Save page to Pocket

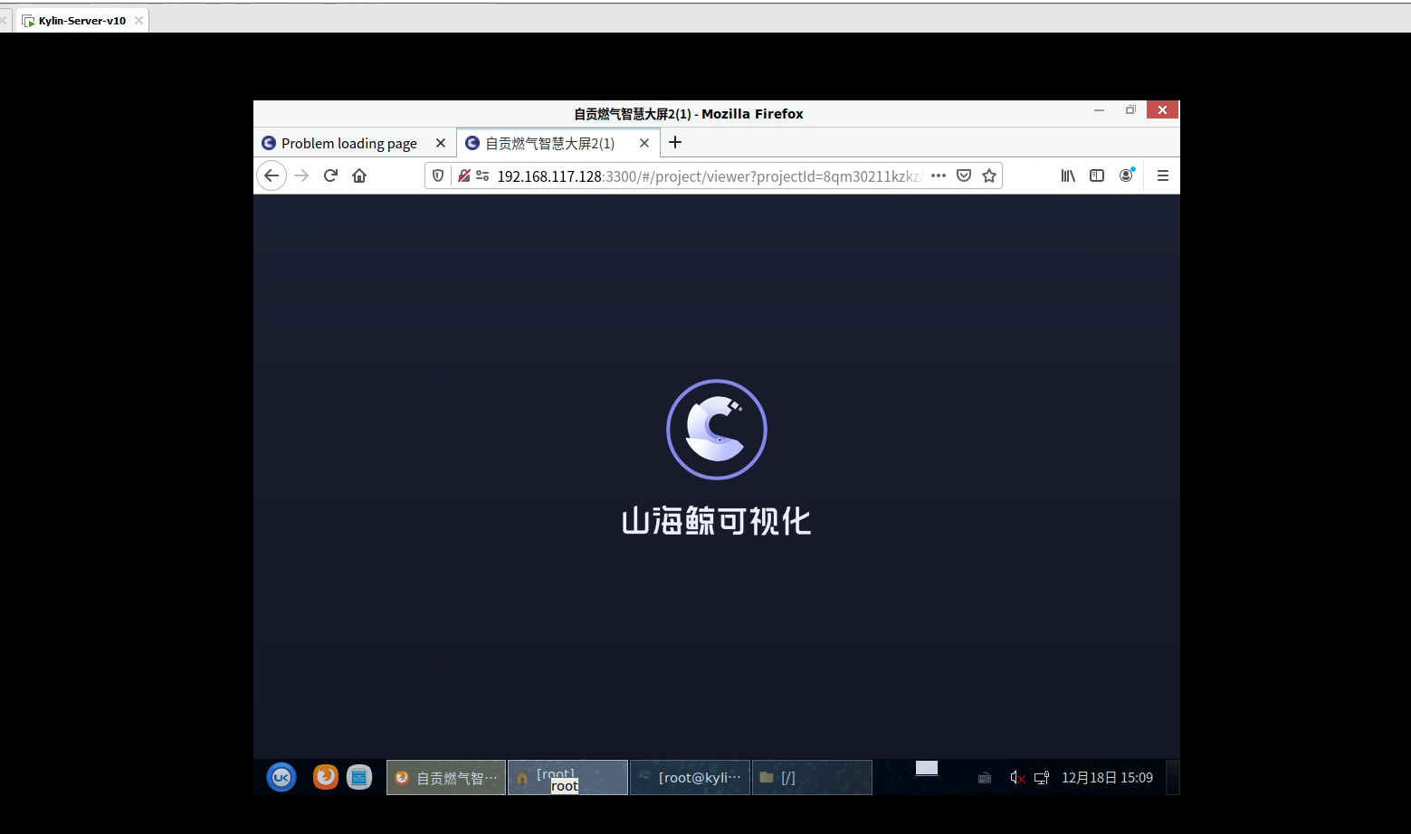(964, 175)
